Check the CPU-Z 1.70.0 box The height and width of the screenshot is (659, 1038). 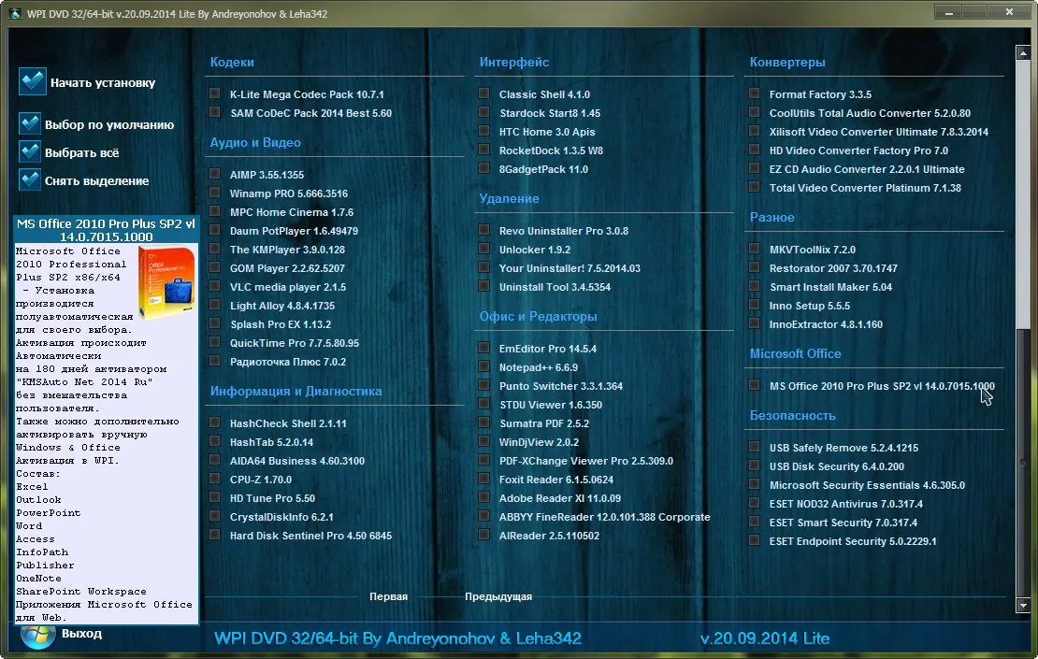[214, 479]
